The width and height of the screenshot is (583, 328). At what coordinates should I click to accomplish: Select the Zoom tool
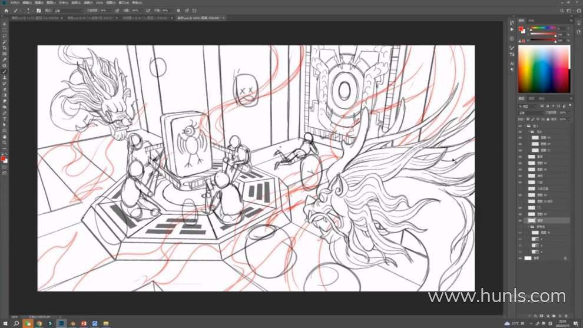[5, 143]
